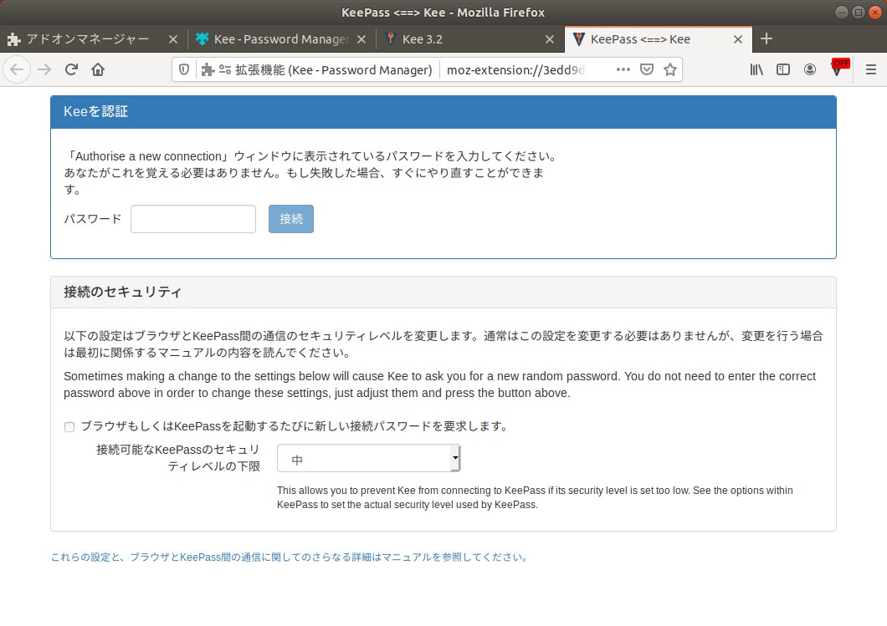The width and height of the screenshot is (887, 626).
Task: Save page to Pocket
Action: click(x=647, y=70)
